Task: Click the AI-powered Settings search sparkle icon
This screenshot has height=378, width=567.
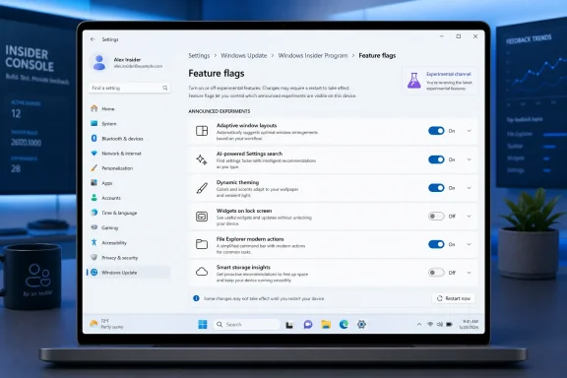Action: click(202, 159)
